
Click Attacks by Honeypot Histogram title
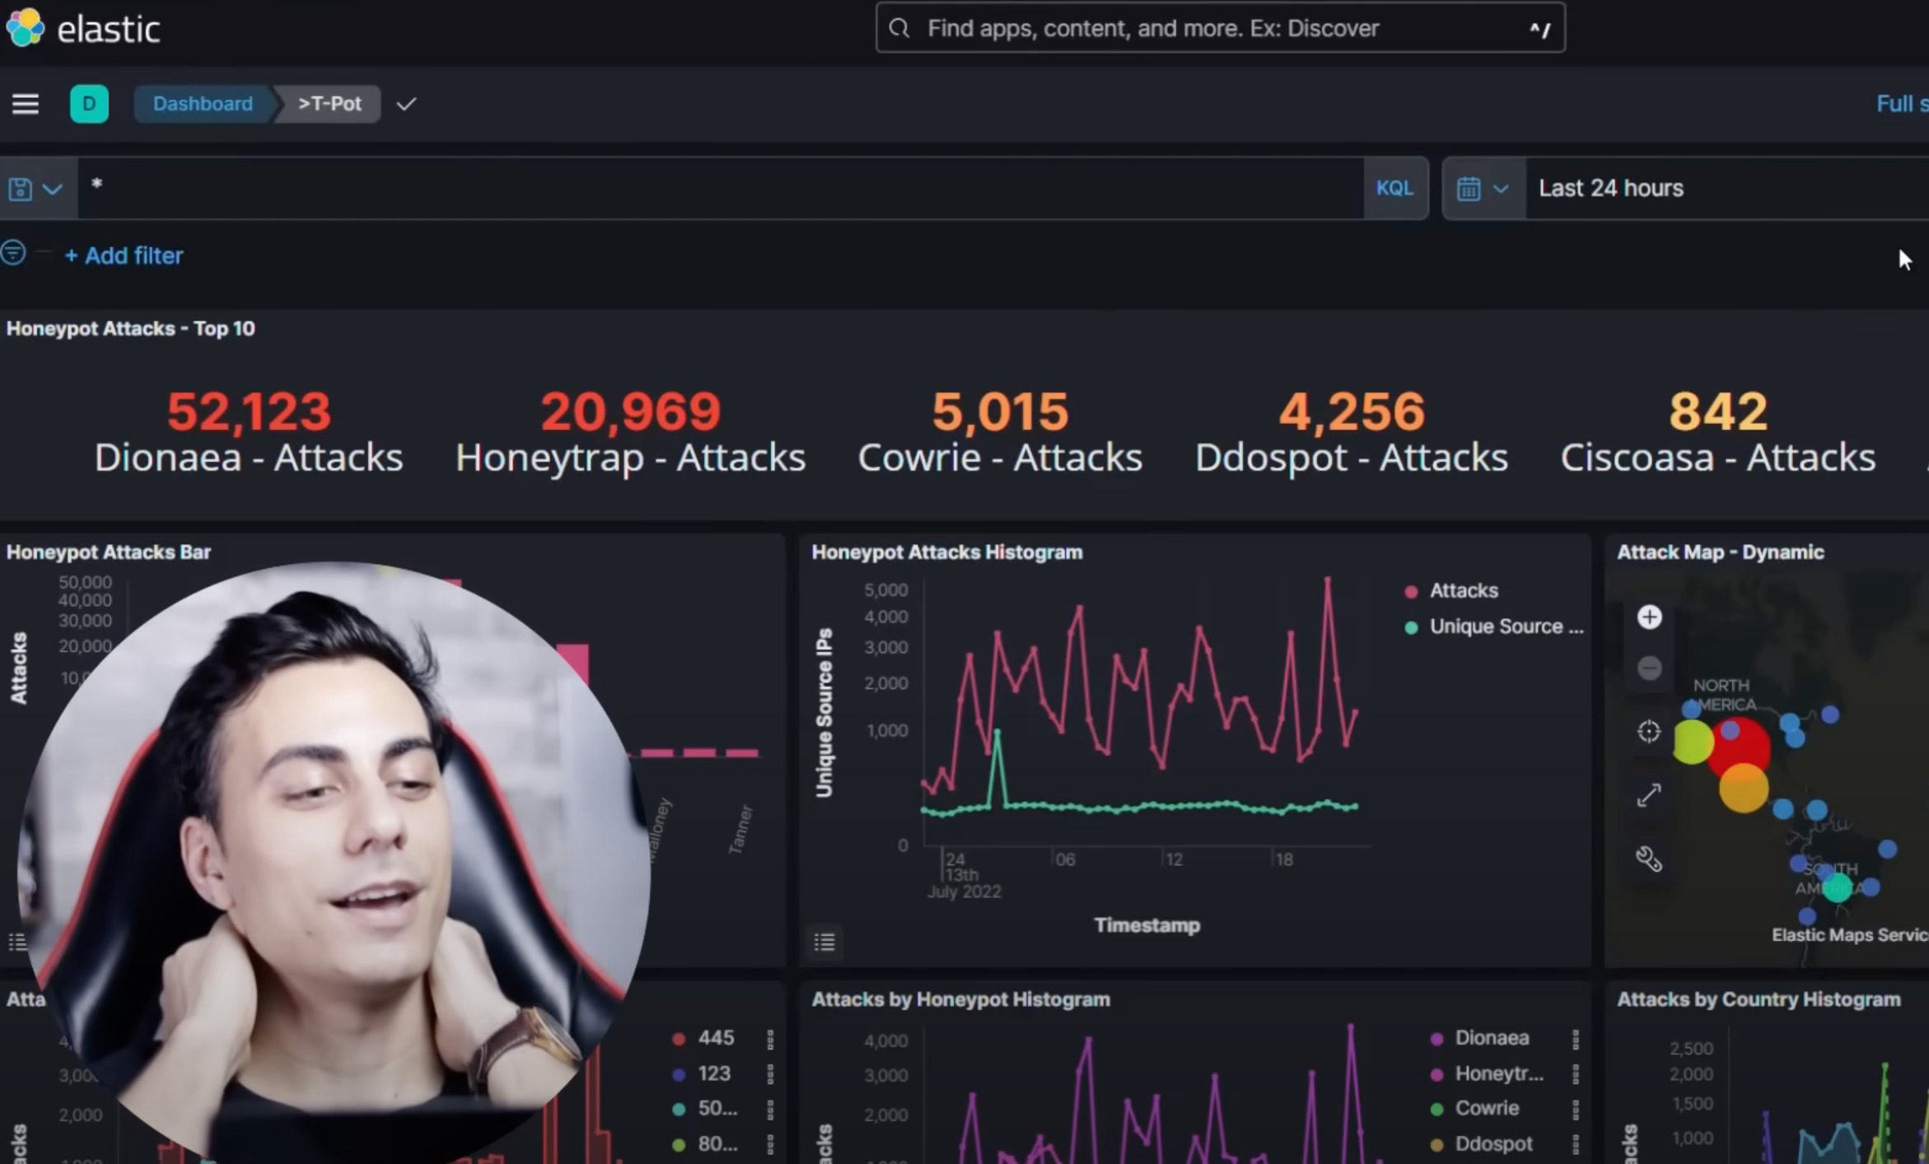pyautogui.click(x=960, y=999)
